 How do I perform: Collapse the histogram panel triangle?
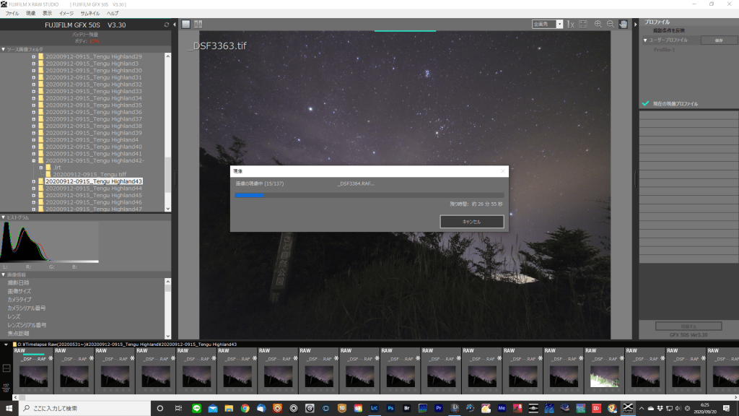[3, 217]
